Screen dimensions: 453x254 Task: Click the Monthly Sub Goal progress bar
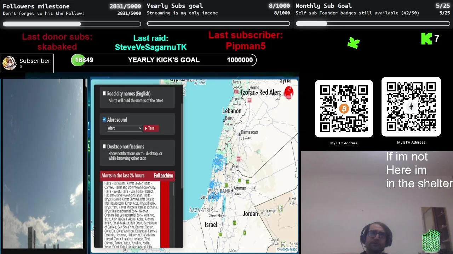[373, 24]
